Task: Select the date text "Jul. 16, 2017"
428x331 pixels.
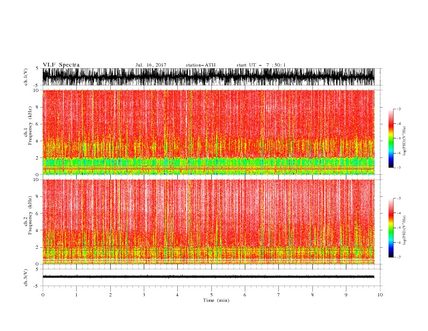Action: 151,65
